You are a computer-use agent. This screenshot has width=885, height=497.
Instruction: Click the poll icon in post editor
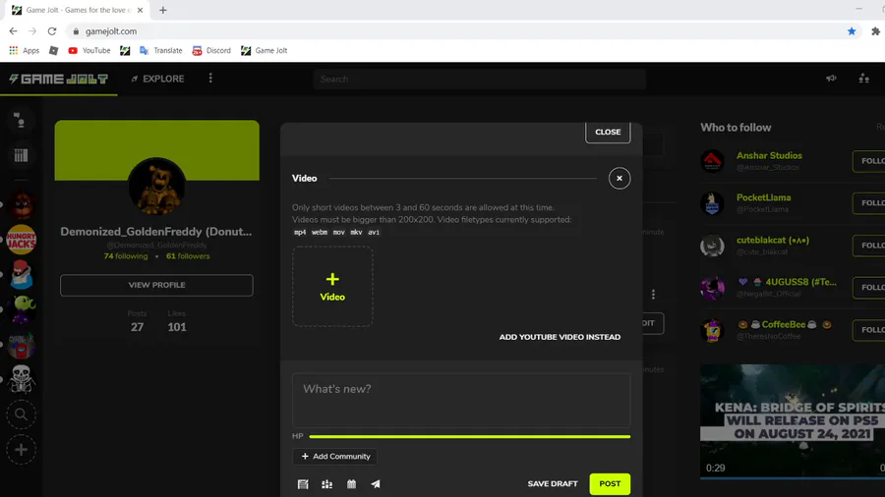pos(326,484)
